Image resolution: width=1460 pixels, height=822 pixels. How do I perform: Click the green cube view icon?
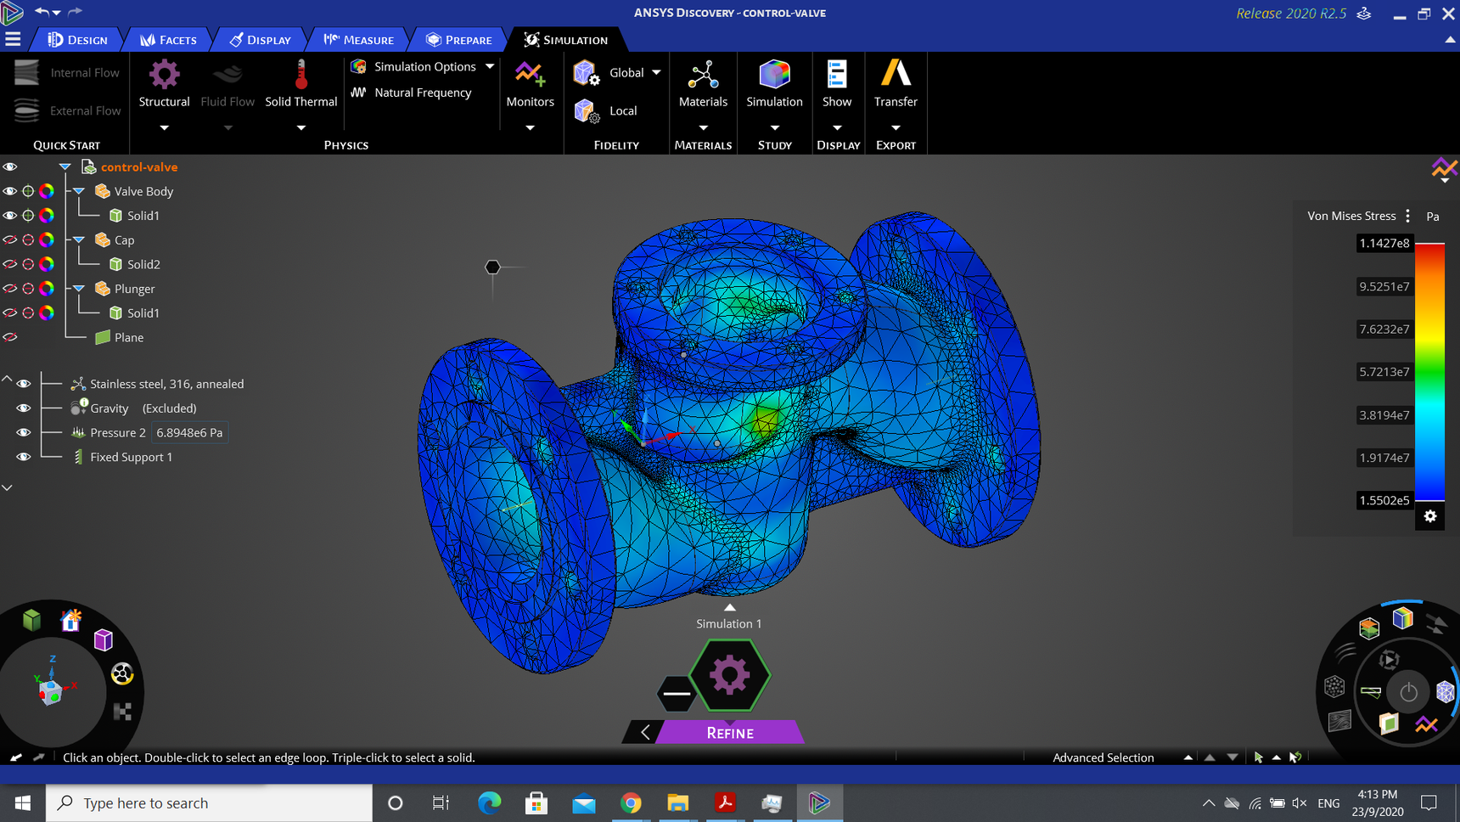tap(32, 620)
